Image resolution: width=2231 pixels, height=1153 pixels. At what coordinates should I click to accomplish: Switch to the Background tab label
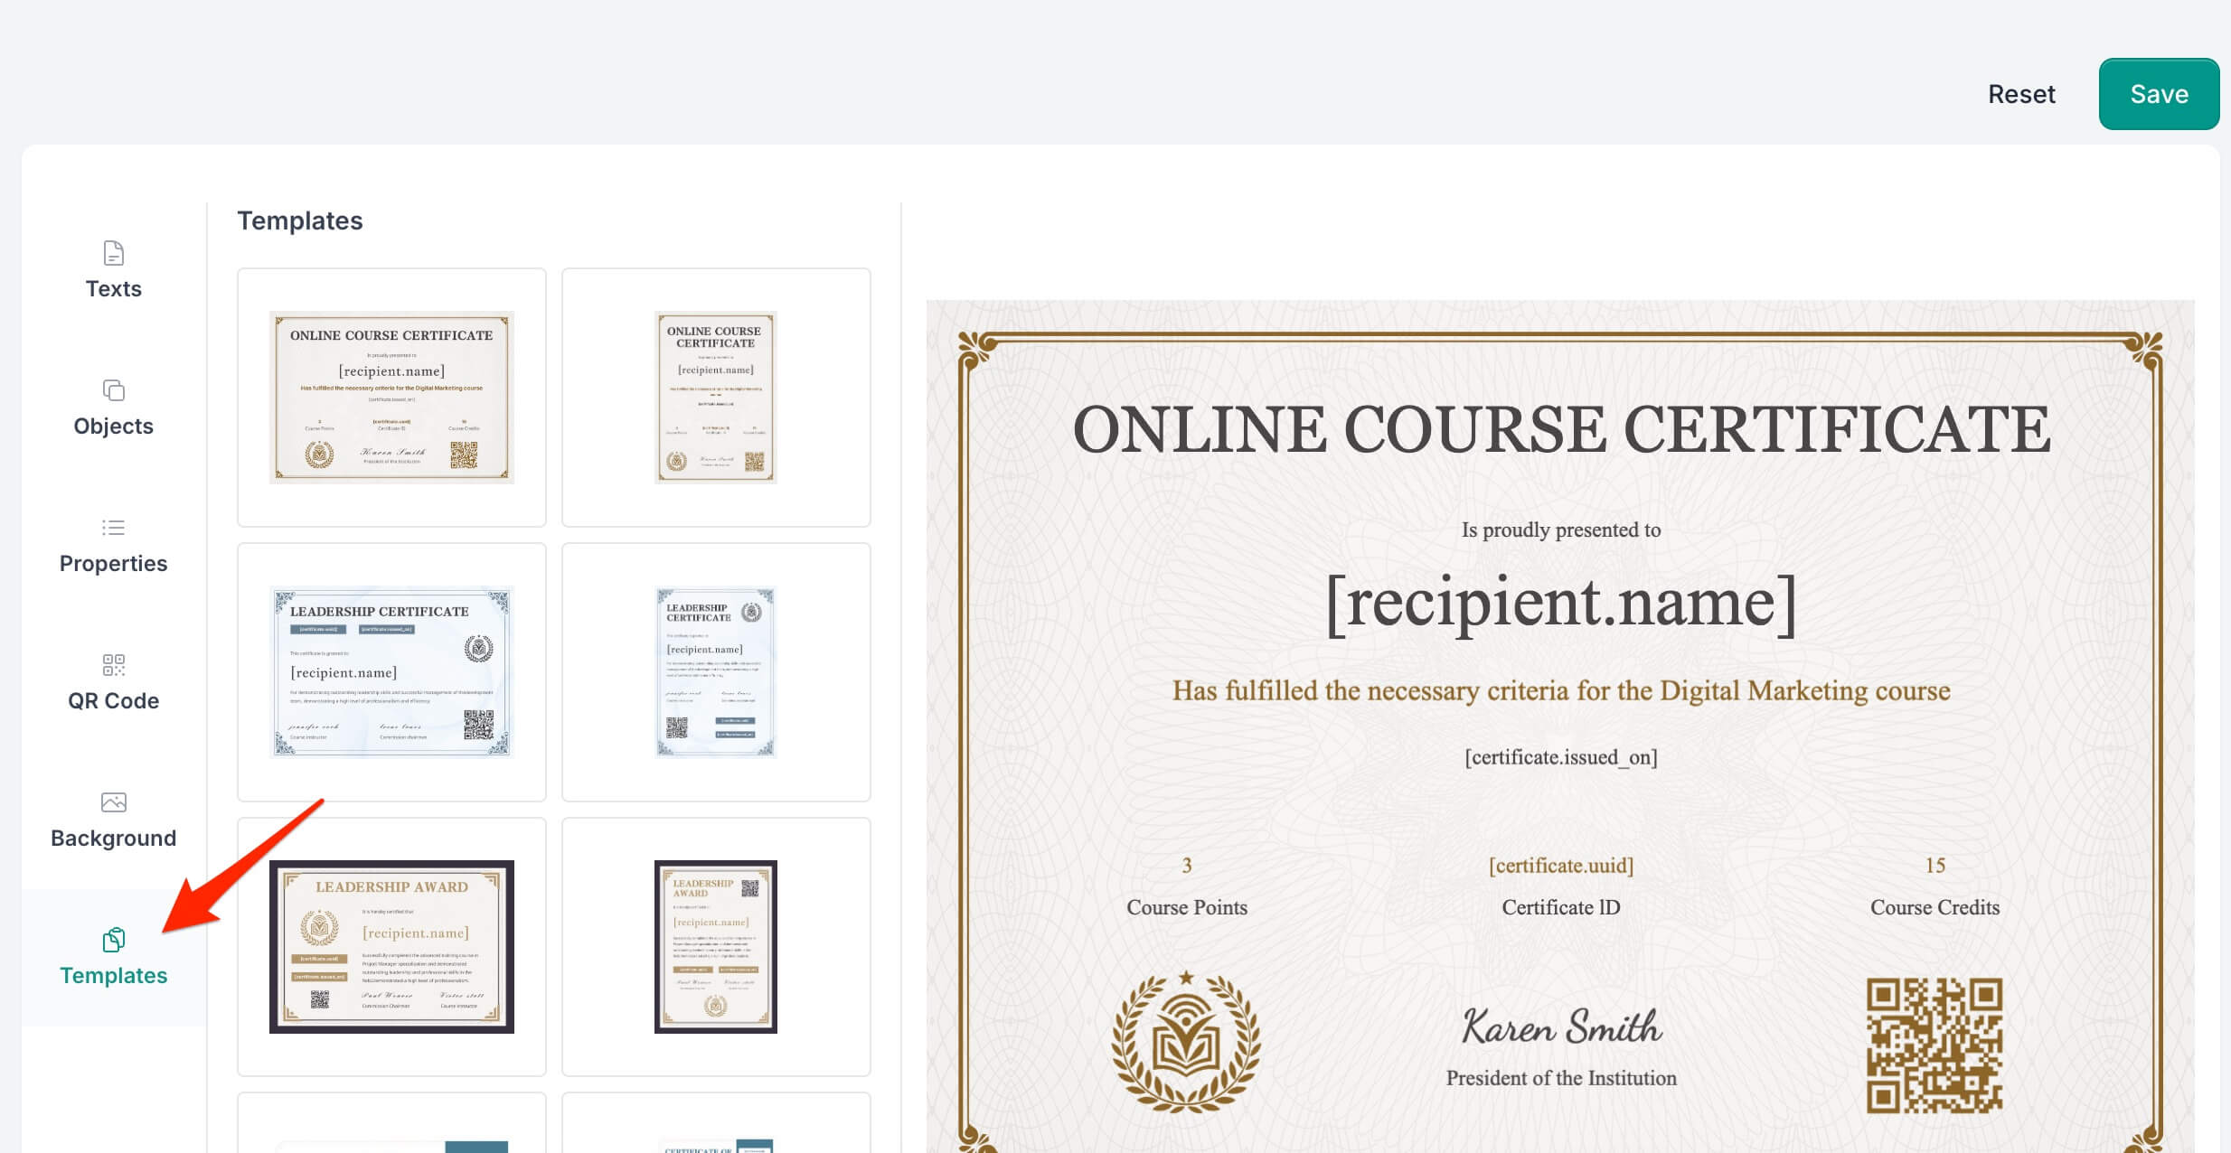point(114,839)
